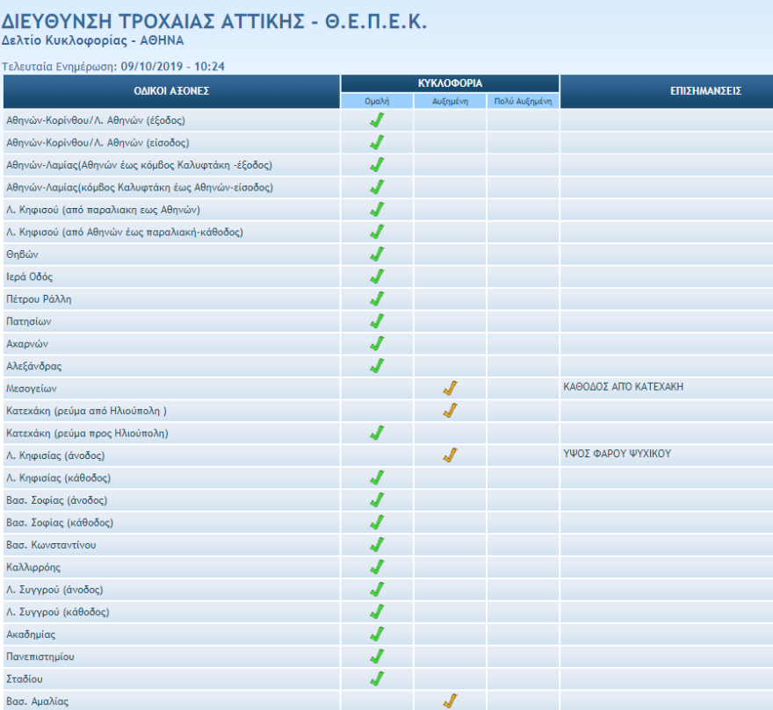Click the ΥΨΟΣ ΦΑΡΟΥ ΨΥΧΙΚΟΥ remark
This screenshot has height=710, width=773.
point(619,454)
